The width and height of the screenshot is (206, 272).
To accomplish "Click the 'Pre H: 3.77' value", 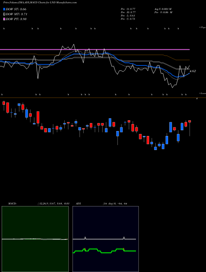I will point(128,12).
